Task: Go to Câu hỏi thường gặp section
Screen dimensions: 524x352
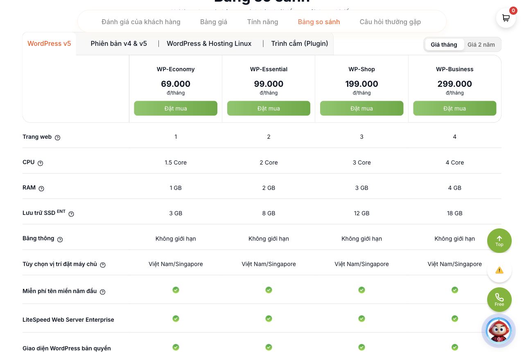Action: pos(390,22)
